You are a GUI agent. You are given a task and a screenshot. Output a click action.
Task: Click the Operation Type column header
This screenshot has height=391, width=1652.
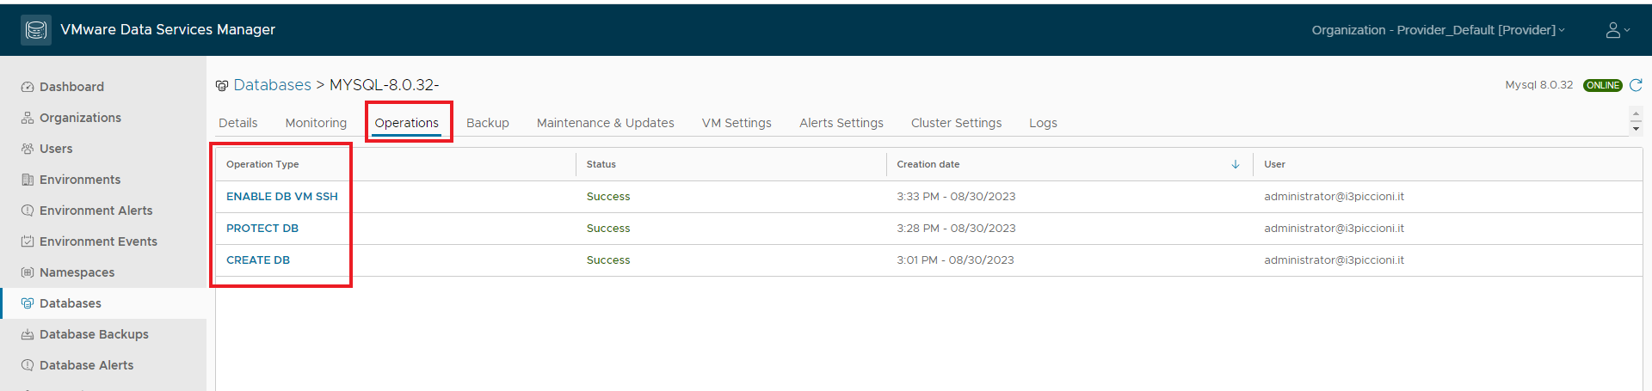pos(262,164)
